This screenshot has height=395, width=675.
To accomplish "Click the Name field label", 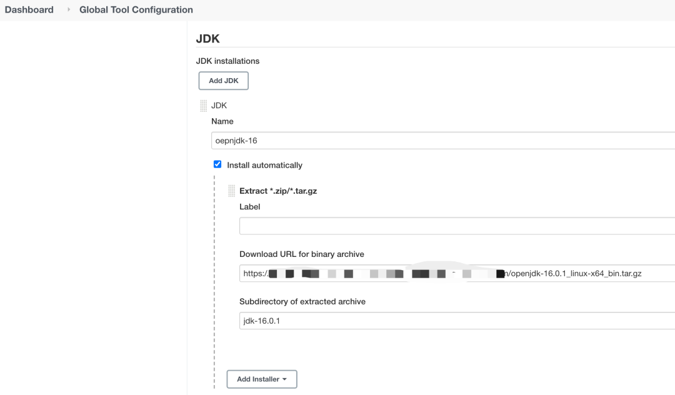I will 222,121.
